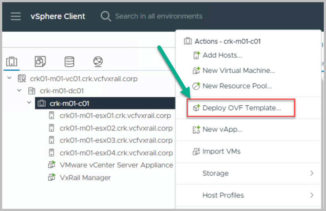
Task: Collapse the crk01-m01-vc01 vCenter node
Action: click(9, 79)
